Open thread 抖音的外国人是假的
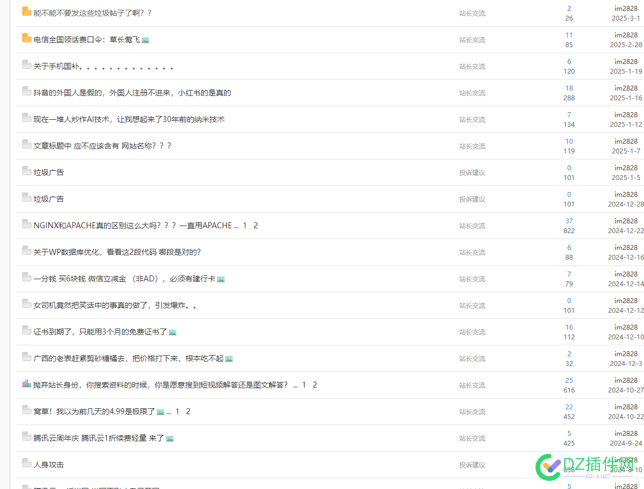The width and height of the screenshot is (644, 489). pos(132,93)
